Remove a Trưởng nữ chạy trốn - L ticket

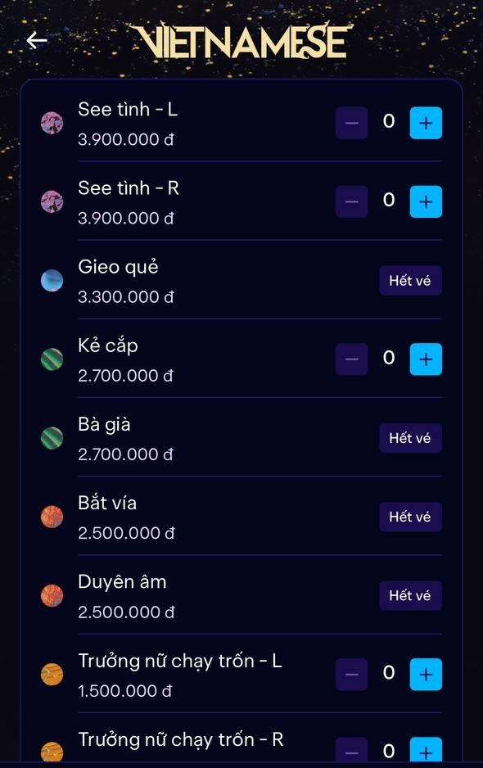352,675
